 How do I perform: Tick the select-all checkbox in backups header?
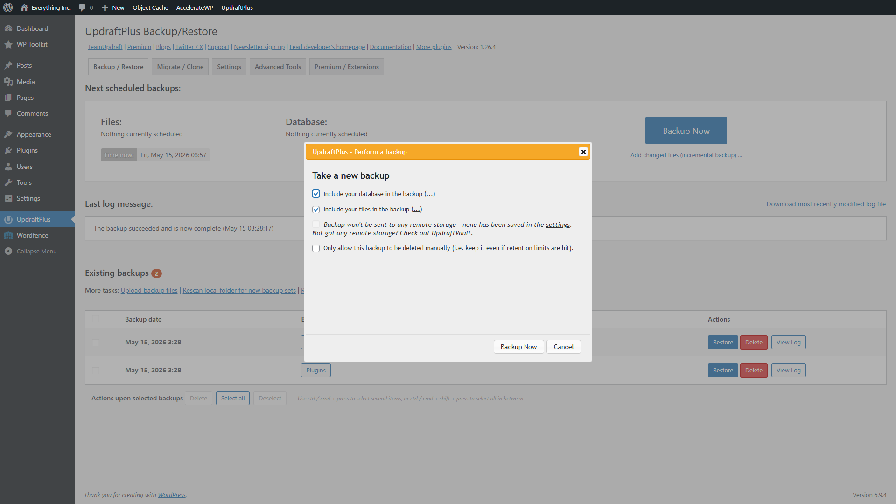[96, 318]
